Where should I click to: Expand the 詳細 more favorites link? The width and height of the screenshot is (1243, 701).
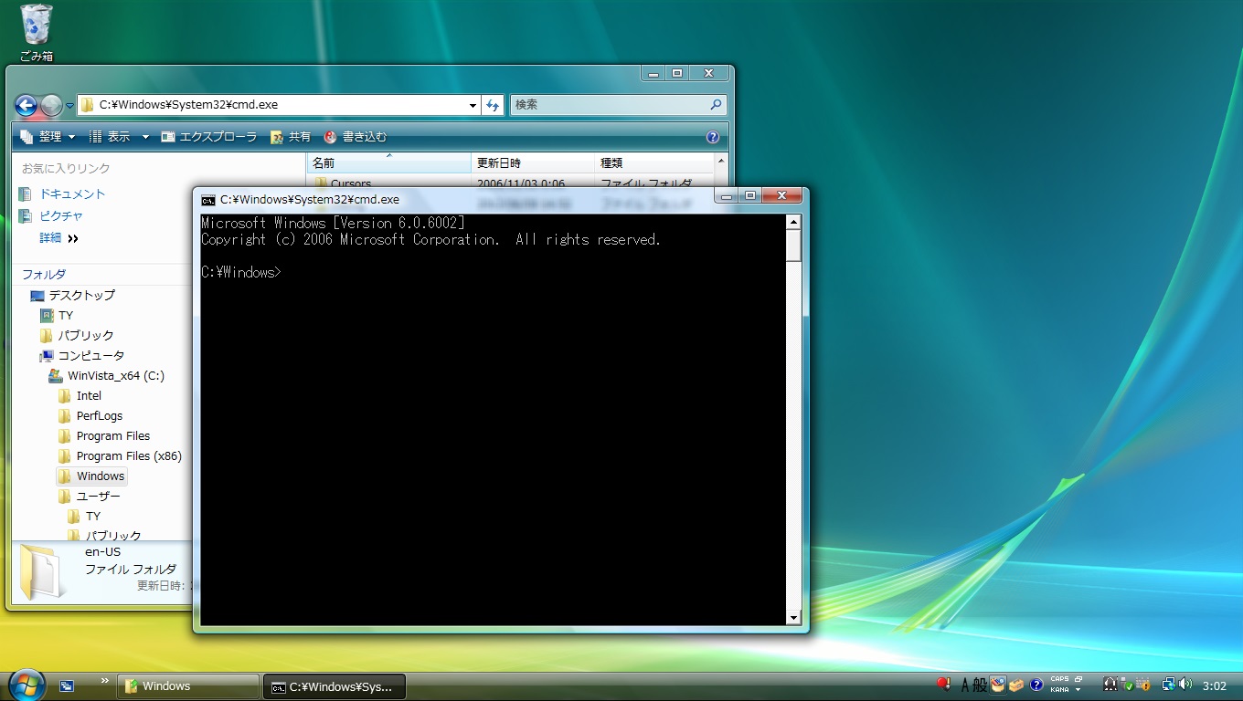click(x=59, y=237)
